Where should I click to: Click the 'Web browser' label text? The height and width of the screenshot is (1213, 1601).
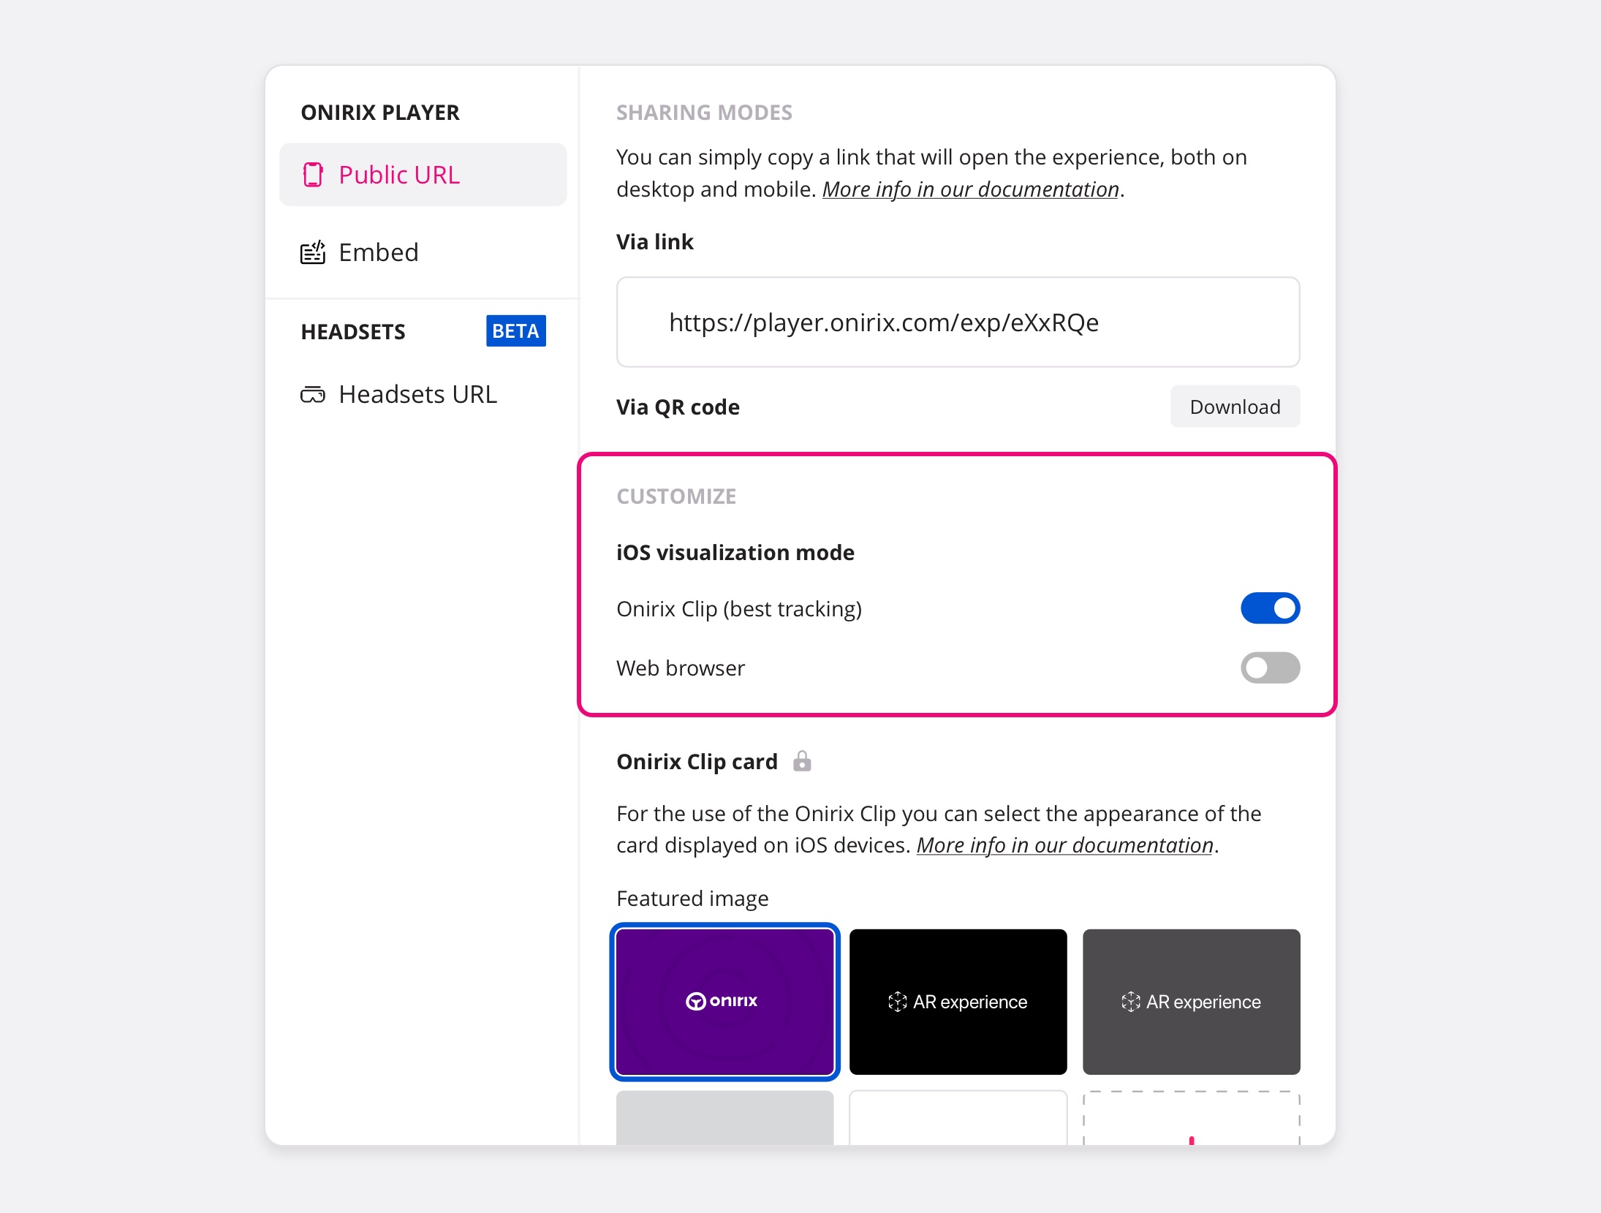coord(681,668)
